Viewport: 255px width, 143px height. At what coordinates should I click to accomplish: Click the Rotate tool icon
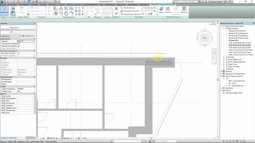click(x=66, y=14)
